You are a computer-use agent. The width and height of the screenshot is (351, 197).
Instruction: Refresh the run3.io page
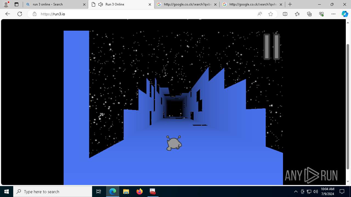pyautogui.click(x=20, y=14)
